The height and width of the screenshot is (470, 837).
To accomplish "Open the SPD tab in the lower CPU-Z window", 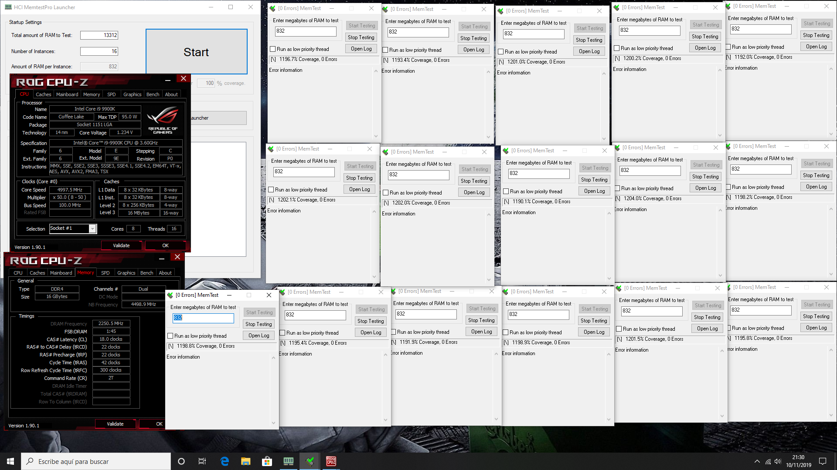I will (x=105, y=273).
